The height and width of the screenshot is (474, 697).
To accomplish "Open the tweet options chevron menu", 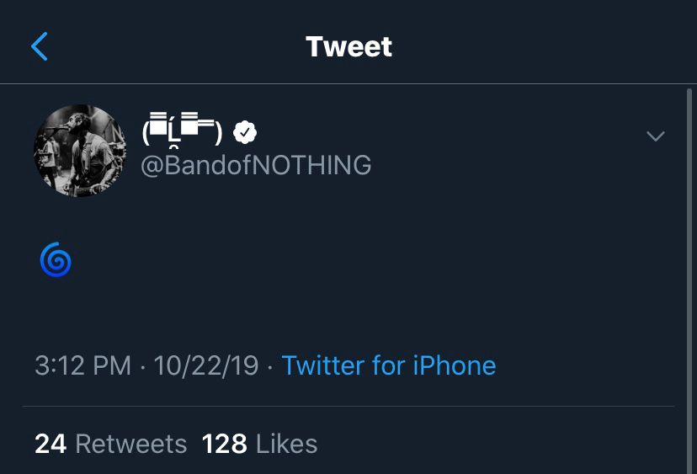I will tap(655, 136).
